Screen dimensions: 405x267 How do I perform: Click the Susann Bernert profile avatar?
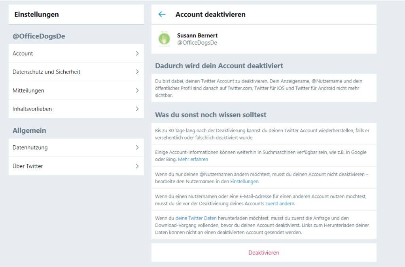164,39
